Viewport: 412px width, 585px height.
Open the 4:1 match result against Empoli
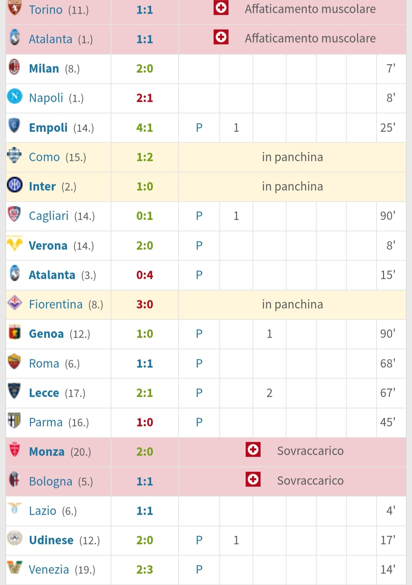145,128
